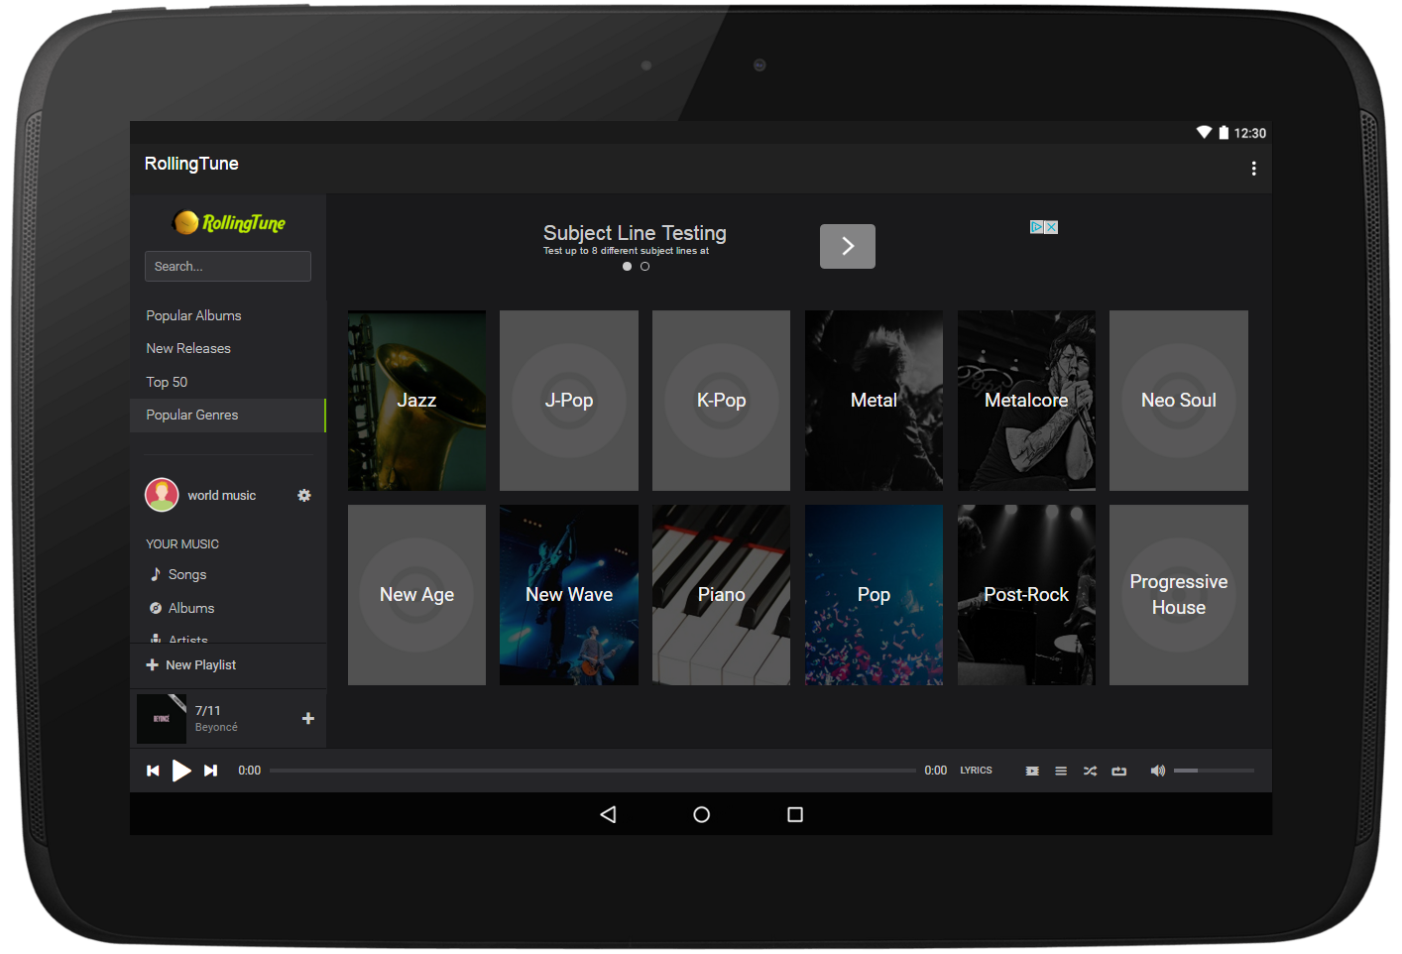Click the YOUR MUSIC heading
Viewport: 1402px width, 954px height.
pos(182,543)
